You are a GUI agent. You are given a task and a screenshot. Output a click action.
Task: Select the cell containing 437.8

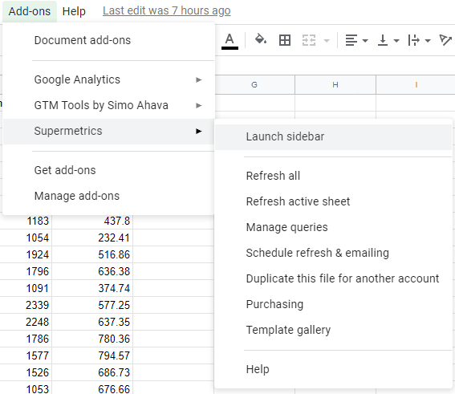(92, 221)
